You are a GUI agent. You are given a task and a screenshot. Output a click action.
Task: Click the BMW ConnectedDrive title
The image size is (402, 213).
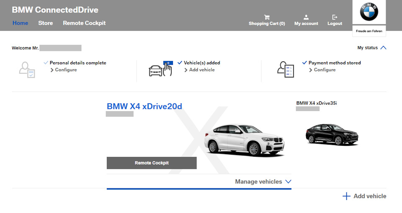pos(55,10)
